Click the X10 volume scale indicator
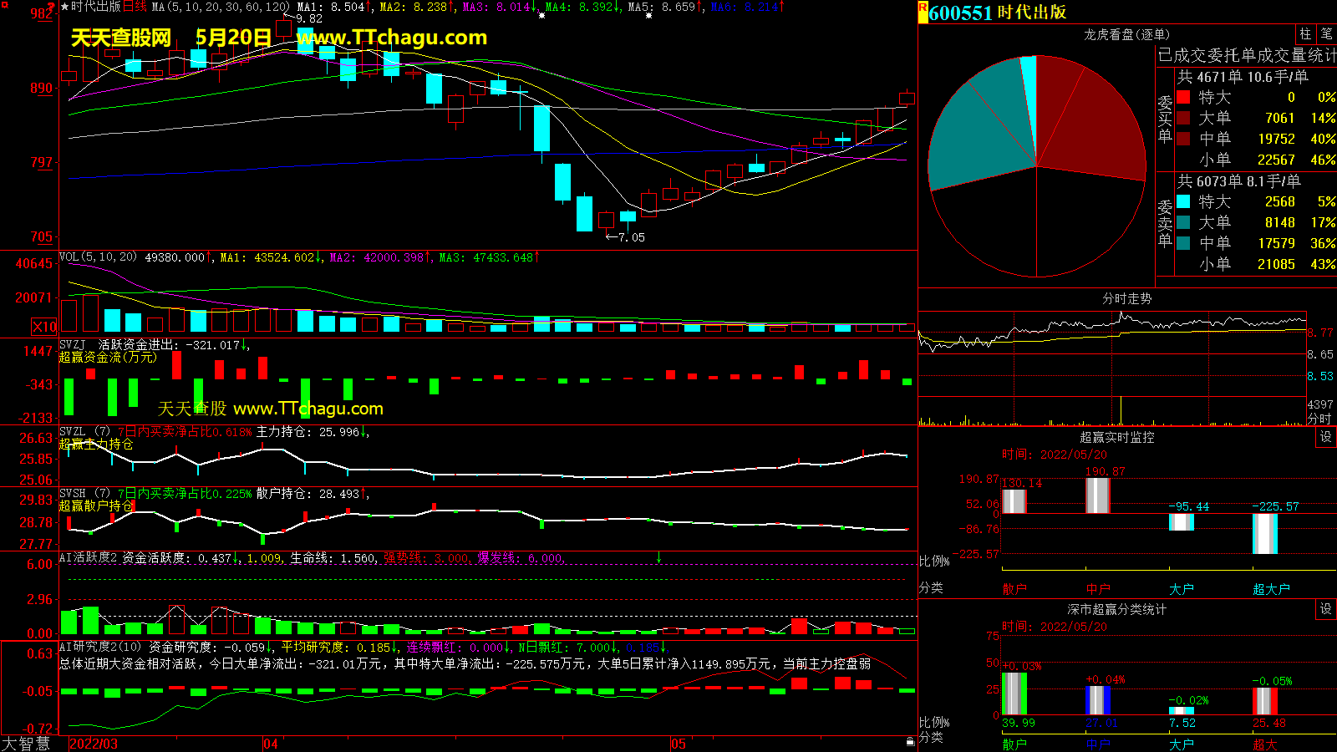 click(44, 327)
